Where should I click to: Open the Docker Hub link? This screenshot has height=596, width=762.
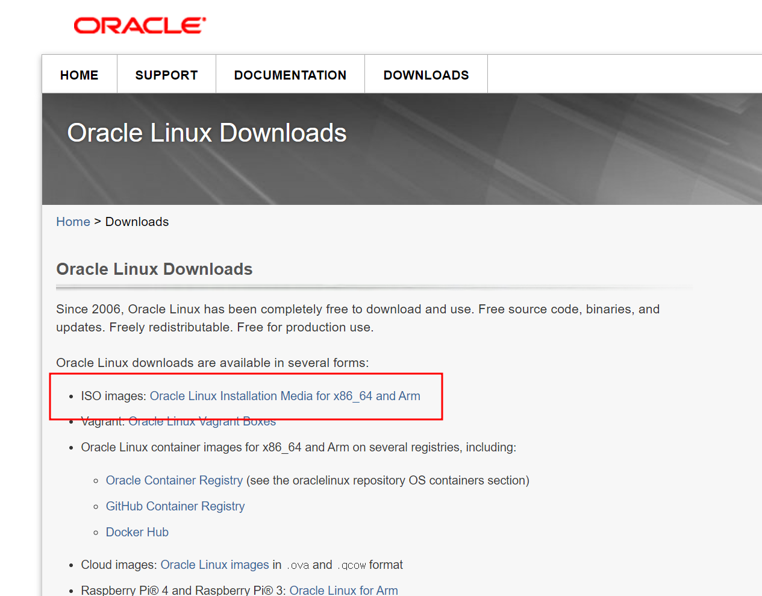point(137,532)
